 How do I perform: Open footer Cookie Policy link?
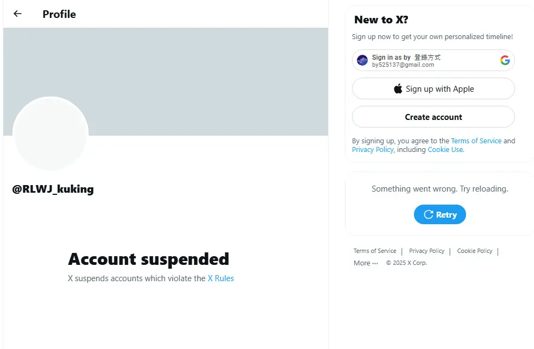(x=474, y=251)
